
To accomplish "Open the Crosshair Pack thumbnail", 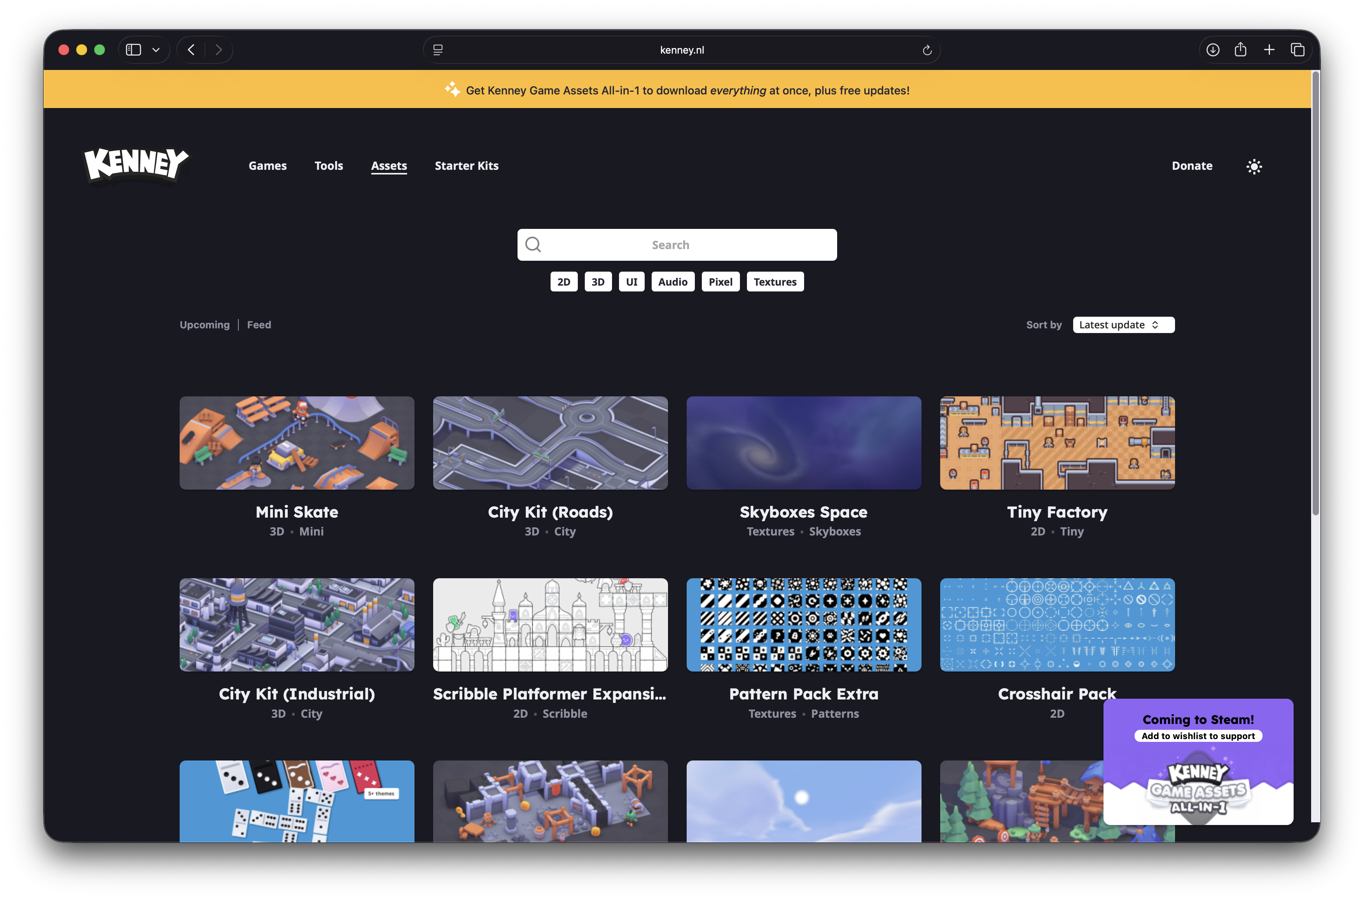I will pyautogui.click(x=1057, y=624).
